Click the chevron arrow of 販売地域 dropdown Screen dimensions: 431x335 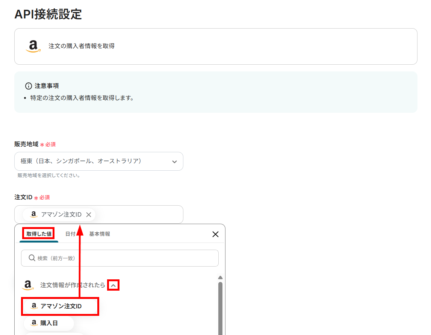(x=174, y=162)
